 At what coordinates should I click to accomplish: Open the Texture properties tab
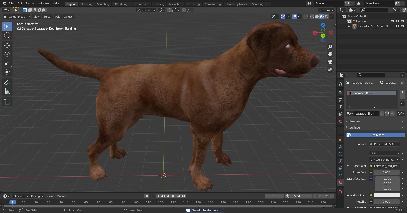click(340, 191)
